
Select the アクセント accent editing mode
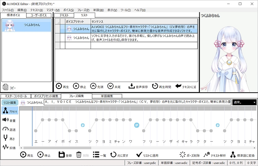pyautogui.click(x=10, y=111)
